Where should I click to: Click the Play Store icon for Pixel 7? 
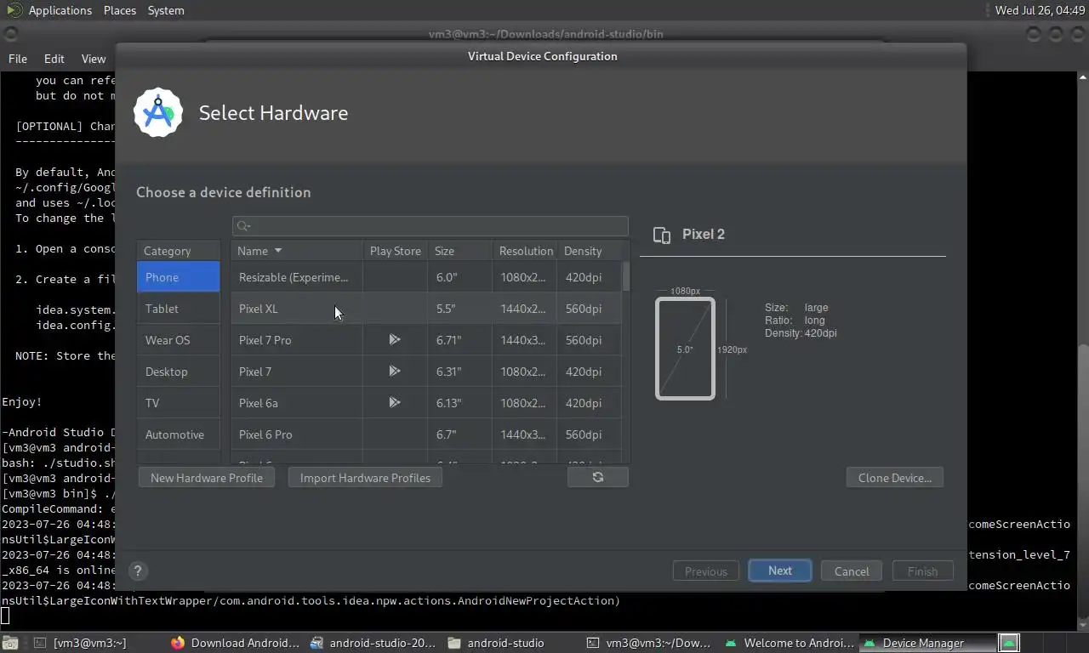pos(395,371)
